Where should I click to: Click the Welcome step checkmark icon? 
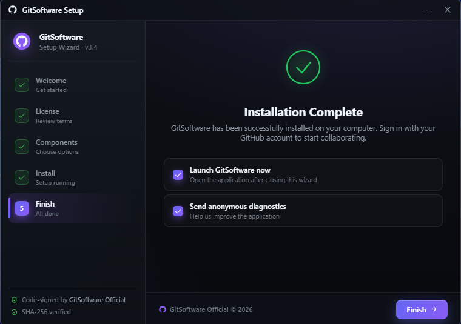coord(22,85)
